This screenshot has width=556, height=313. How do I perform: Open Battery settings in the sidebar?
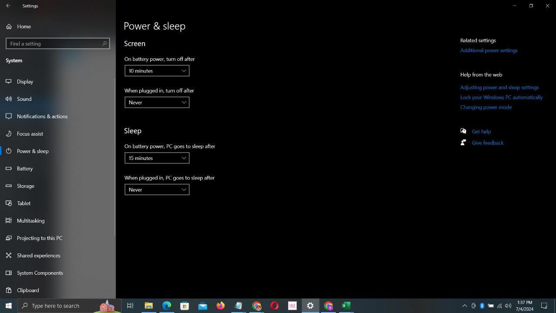pyautogui.click(x=58, y=168)
